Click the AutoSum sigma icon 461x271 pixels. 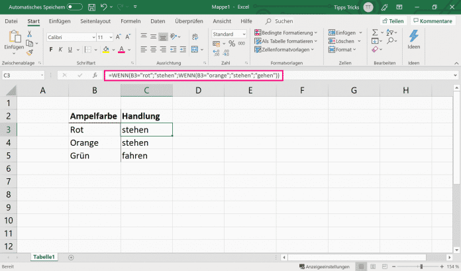[374, 32]
